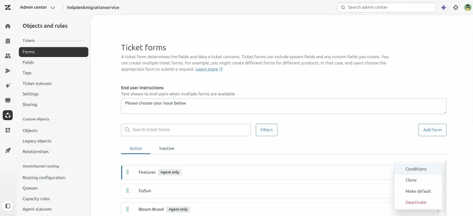The height and width of the screenshot is (216, 473).
Task: Choose Clone from the context menu
Action: pos(418,180)
